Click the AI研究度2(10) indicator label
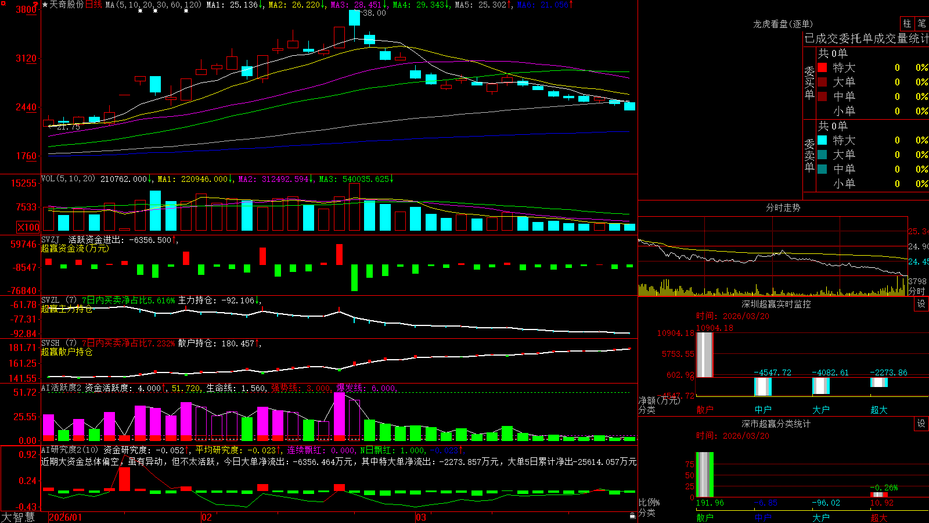Image resolution: width=929 pixels, height=523 pixels. pos(70,450)
